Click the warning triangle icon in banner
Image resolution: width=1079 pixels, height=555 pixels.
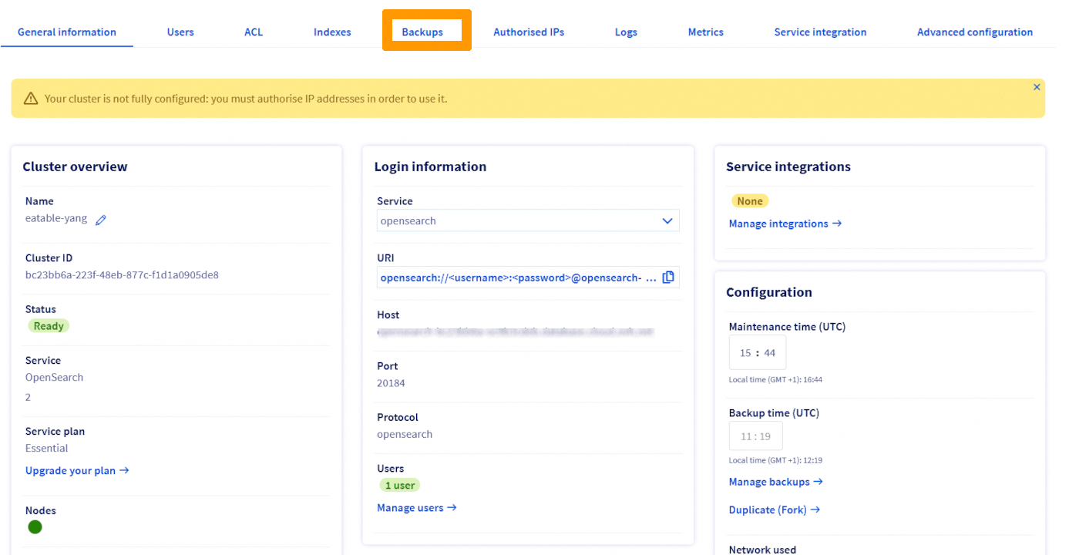31,99
